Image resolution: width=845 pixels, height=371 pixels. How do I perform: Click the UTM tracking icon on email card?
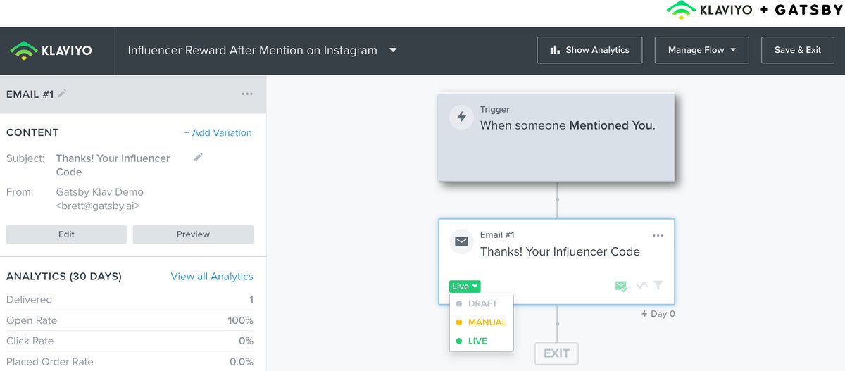coord(641,286)
